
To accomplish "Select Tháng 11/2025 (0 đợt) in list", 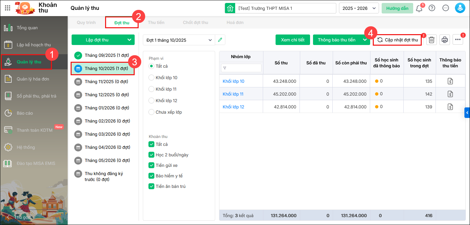I will pos(103,81).
